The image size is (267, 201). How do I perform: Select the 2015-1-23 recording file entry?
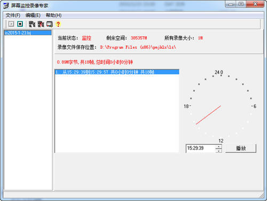click(28, 33)
